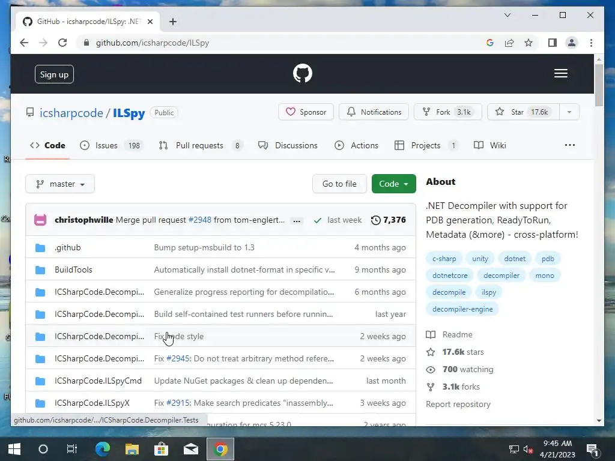Click the 700 watching link
615x461 pixels.
click(x=467, y=369)
